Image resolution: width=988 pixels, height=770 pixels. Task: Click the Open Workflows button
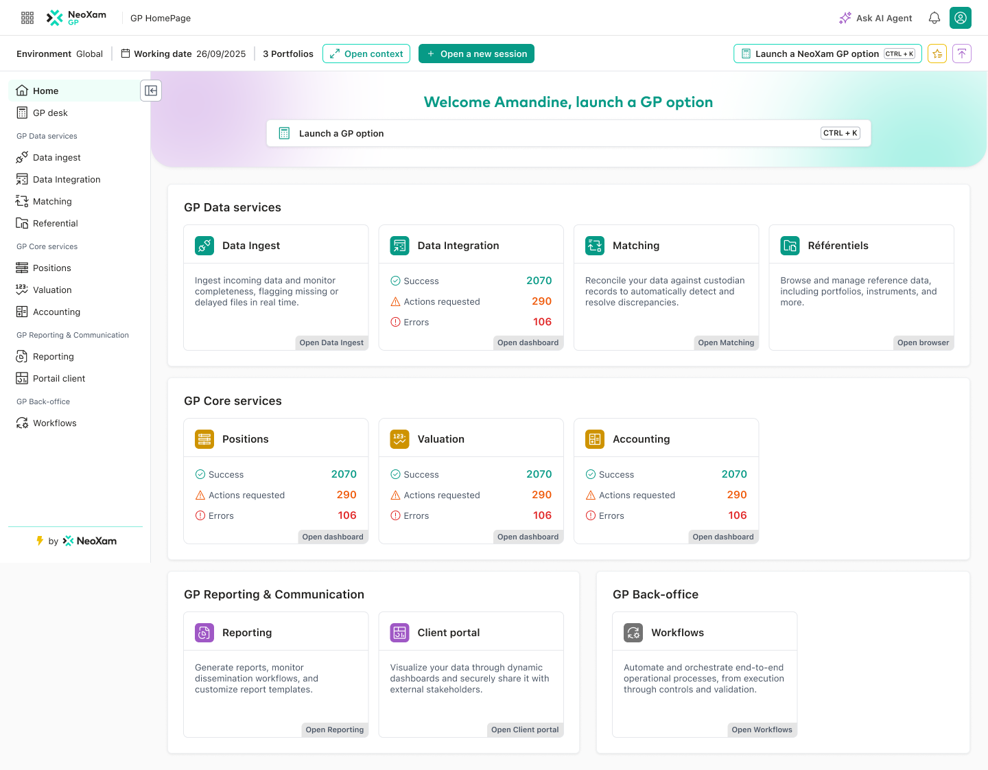[x=762, y=730]
